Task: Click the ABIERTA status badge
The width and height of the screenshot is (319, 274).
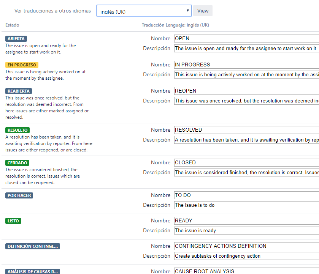Action: tap(16, 39)
